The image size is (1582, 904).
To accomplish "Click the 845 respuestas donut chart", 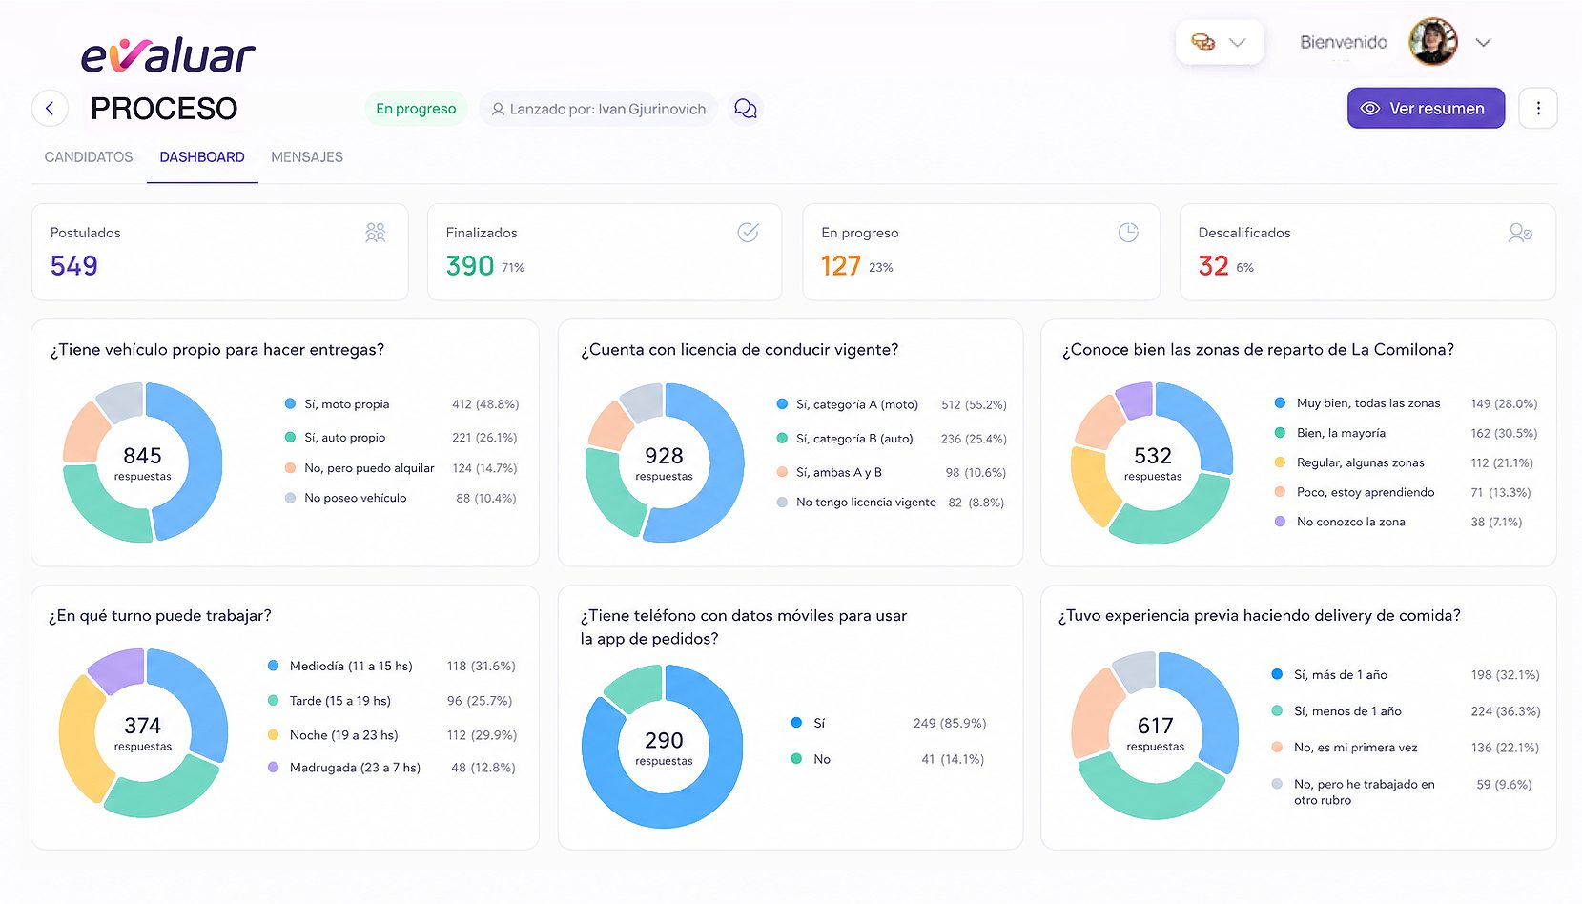I will coord(143,462).
